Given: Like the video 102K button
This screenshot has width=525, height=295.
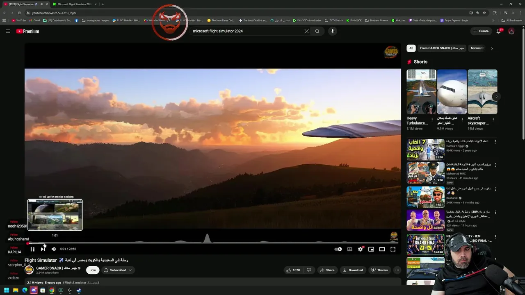Looking at the screenshot, I should click(x=293, y=270).
